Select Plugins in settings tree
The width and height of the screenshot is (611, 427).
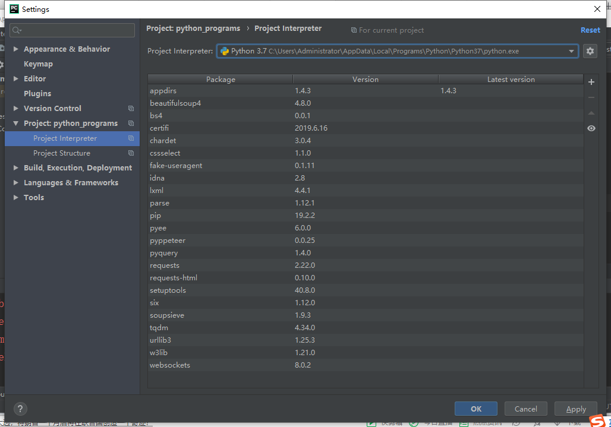[x=37, y=93]
